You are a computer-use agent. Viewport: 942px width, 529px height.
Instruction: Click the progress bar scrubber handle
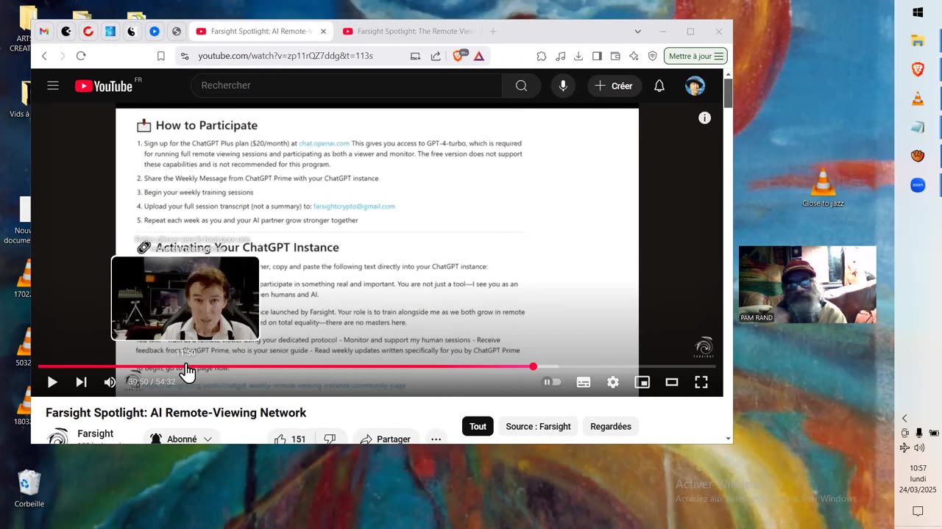coord(533,366)
